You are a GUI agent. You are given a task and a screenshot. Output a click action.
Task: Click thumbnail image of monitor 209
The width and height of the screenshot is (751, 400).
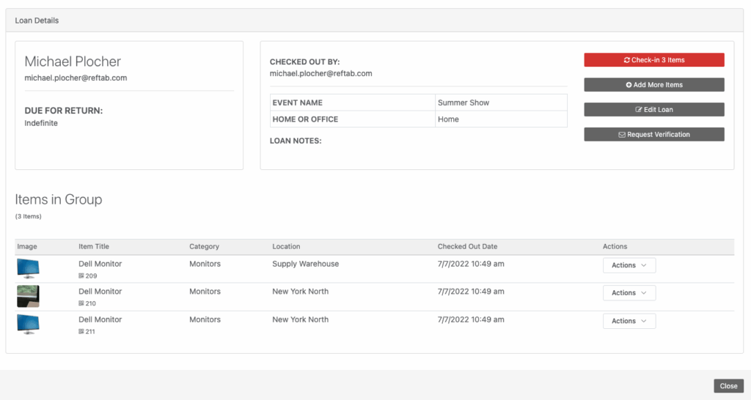[28, 269]
